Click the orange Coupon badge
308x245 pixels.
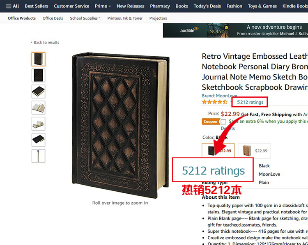[211, 121]
